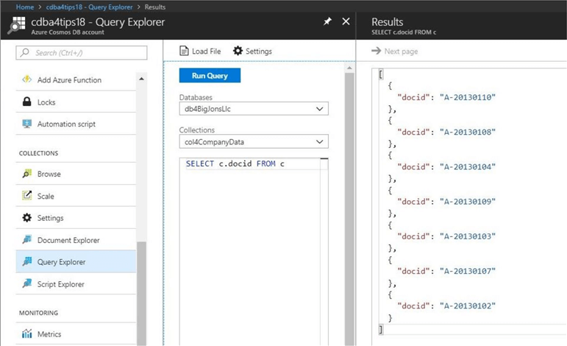Click result value "A-20130109"
Image resolution: width=567 pixels, height=346 pixels.
pyautogui.click(x=467, y=201)
